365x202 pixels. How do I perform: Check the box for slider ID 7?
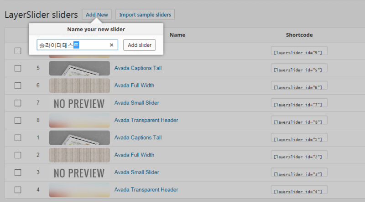(18, 103)
